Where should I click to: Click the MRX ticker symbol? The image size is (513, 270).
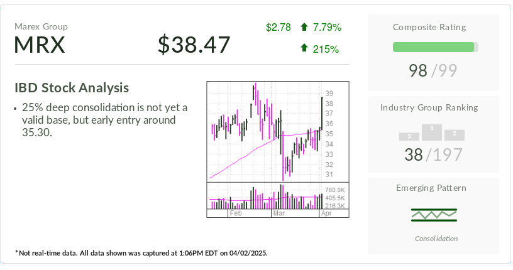click(40, 45)
